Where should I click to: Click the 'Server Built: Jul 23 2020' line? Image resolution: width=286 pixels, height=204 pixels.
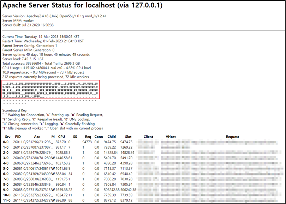[28, 25]
